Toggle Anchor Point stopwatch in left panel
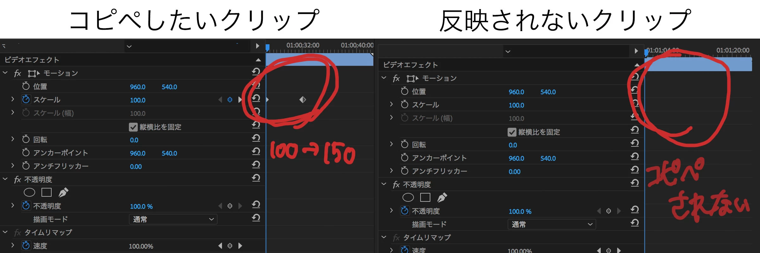 pyautogui.click(x=26, y=152)
